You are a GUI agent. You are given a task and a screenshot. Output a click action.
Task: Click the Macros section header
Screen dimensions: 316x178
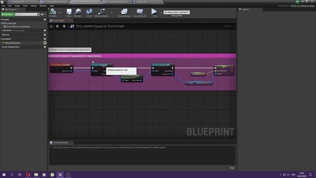pyautogui.click(x=5, y=35)
